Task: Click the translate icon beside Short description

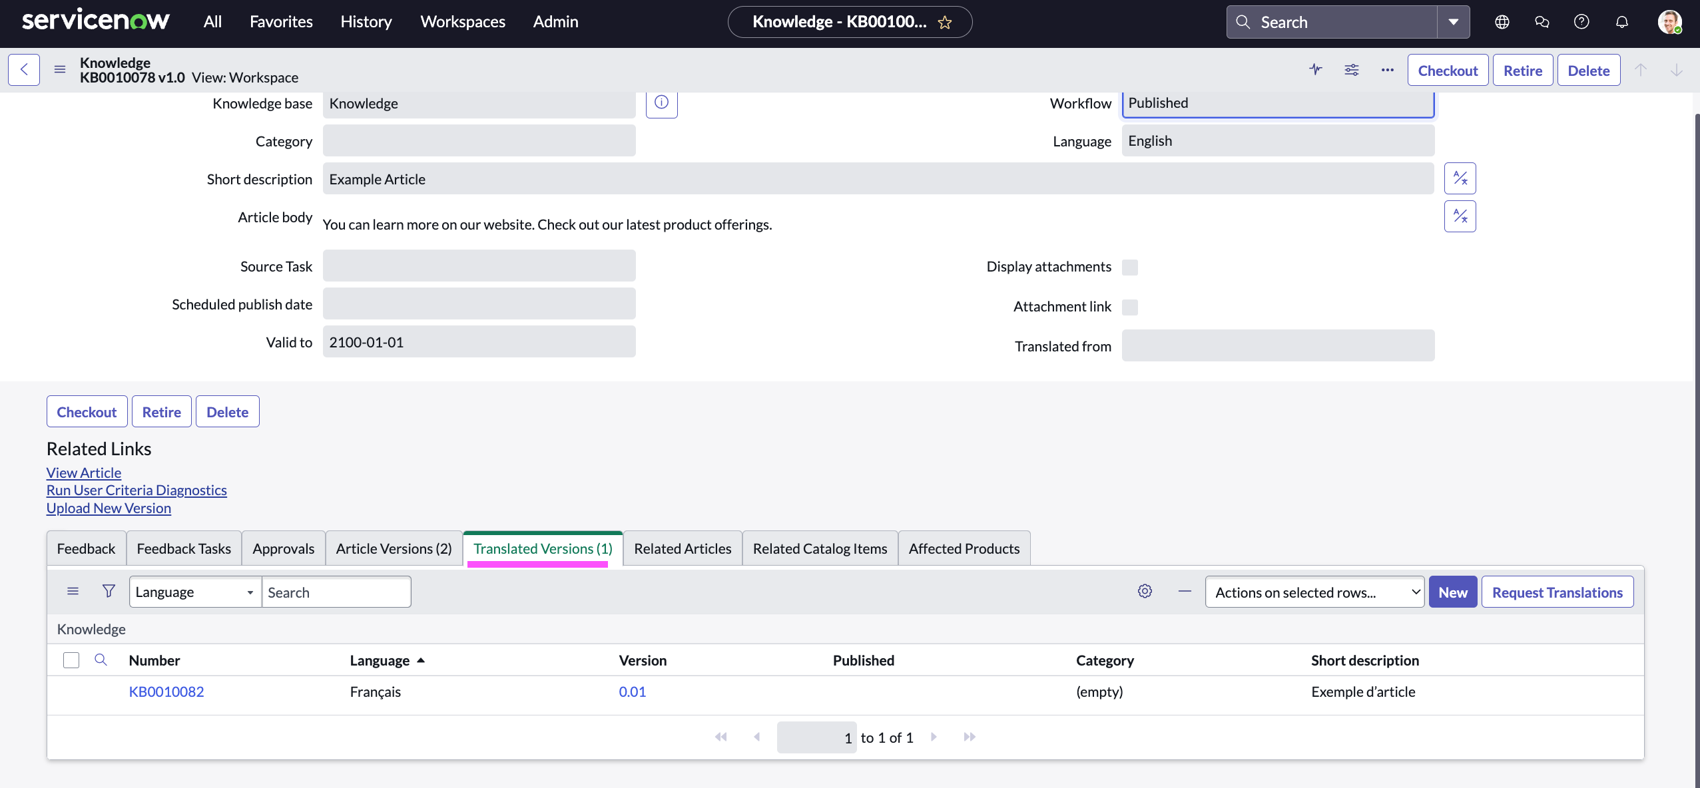Action: (1460, 178)
